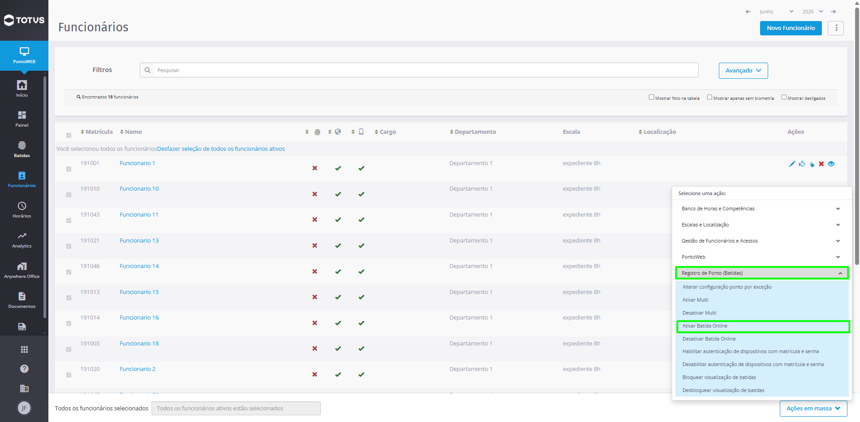Sort table by Departamento column
Viewport: 860px width, 422px height.
[473, 132]
